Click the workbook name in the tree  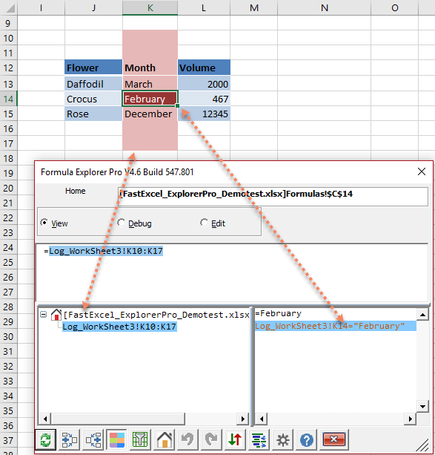pos(156,315)
